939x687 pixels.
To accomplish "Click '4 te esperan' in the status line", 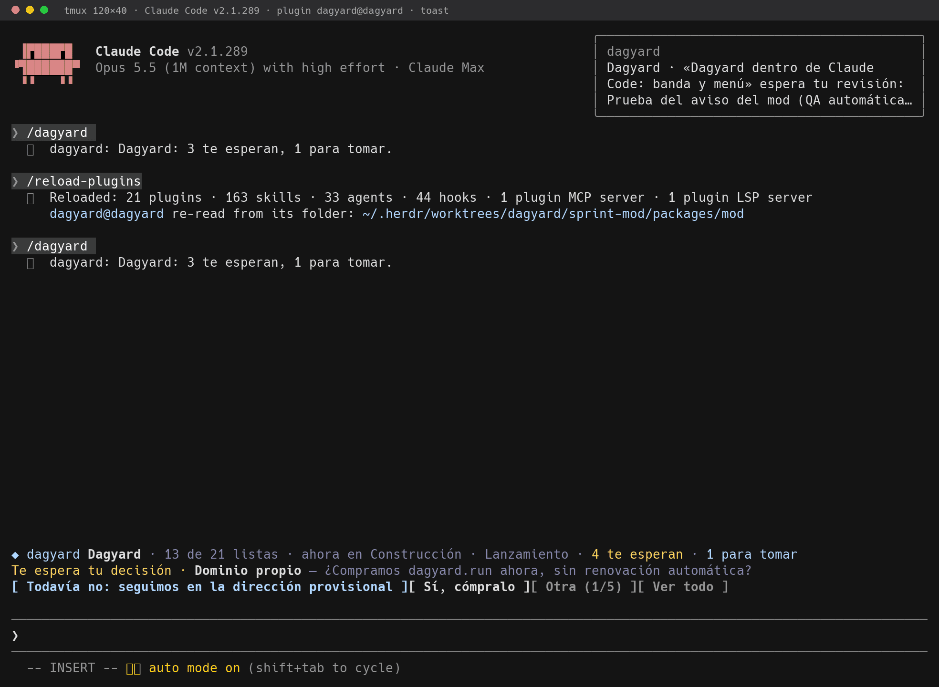I will tap(637, 554).
